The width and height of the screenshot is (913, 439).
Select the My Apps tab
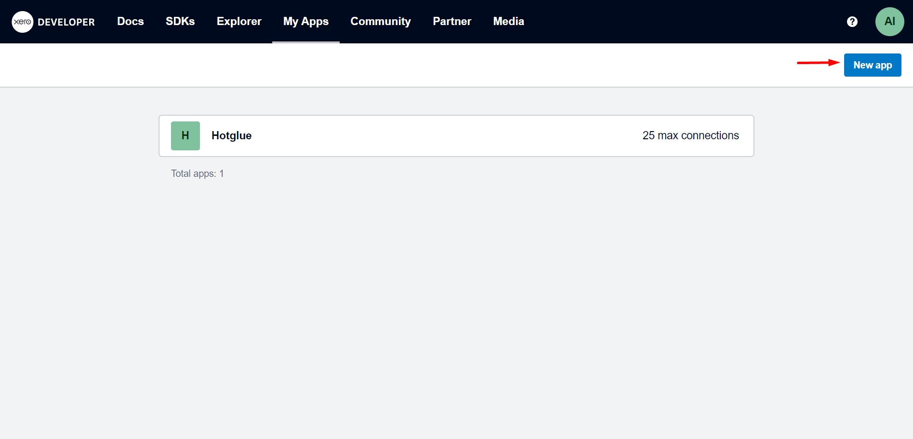[306, 22]
